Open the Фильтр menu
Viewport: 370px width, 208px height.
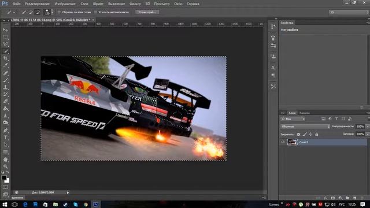tap(135, 4)
